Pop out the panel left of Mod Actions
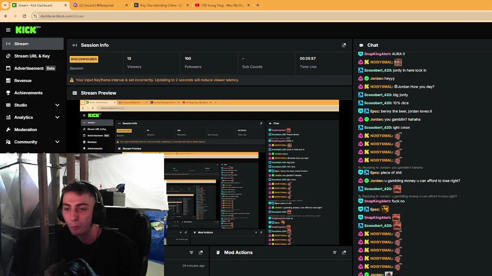 tap(200, 253)
